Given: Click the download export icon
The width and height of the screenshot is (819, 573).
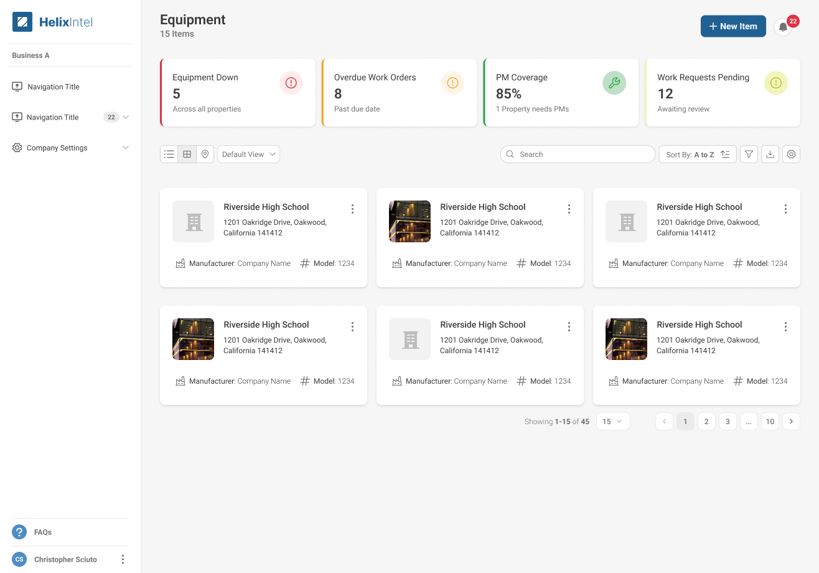Looking at the screenshot, I should 770,154.
